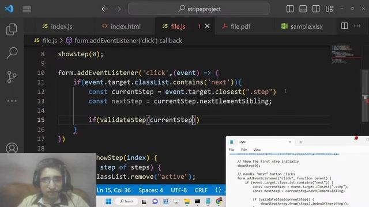
Task: Open Ln 15, Col 36 go-to-line
Action: pos(114,190)
